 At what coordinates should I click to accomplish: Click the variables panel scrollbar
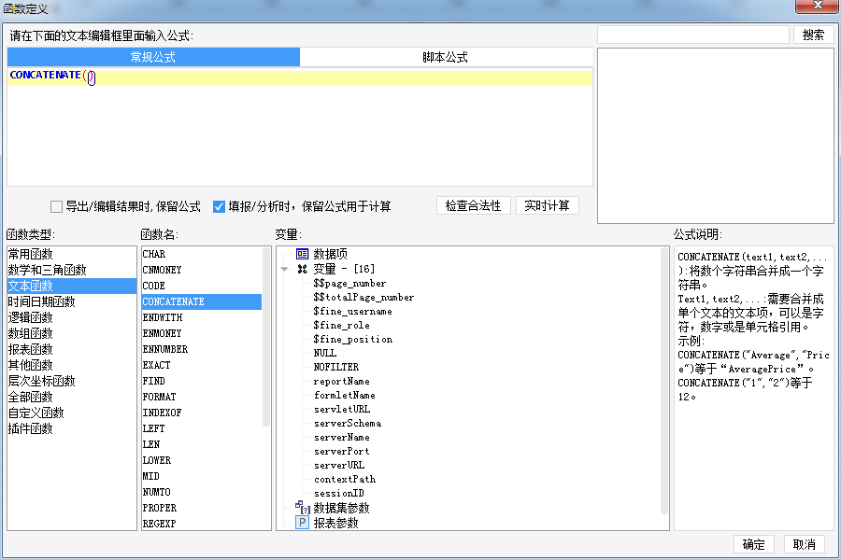(x=664, y=381)
